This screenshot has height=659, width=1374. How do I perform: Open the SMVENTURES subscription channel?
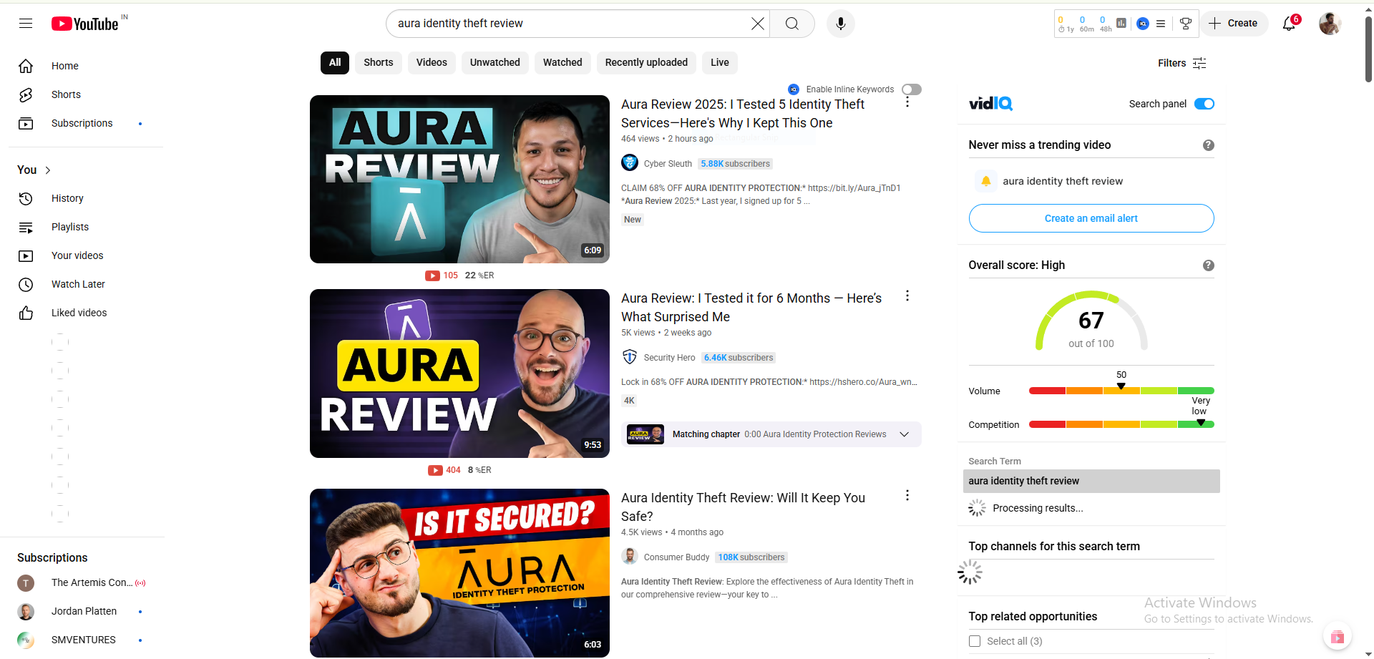coord(83,640)
